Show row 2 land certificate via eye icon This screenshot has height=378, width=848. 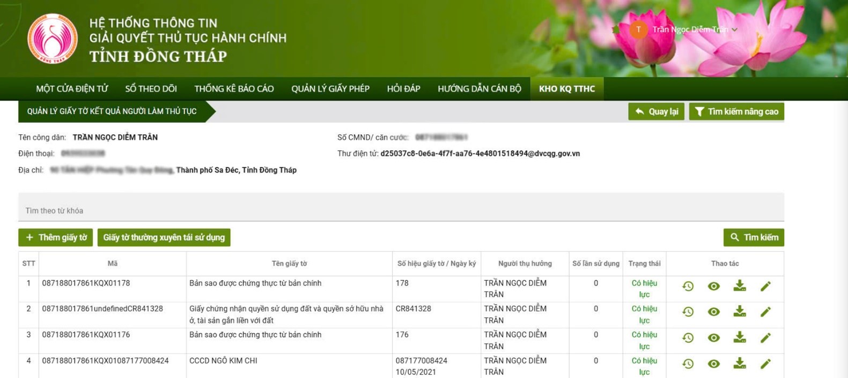713,312
